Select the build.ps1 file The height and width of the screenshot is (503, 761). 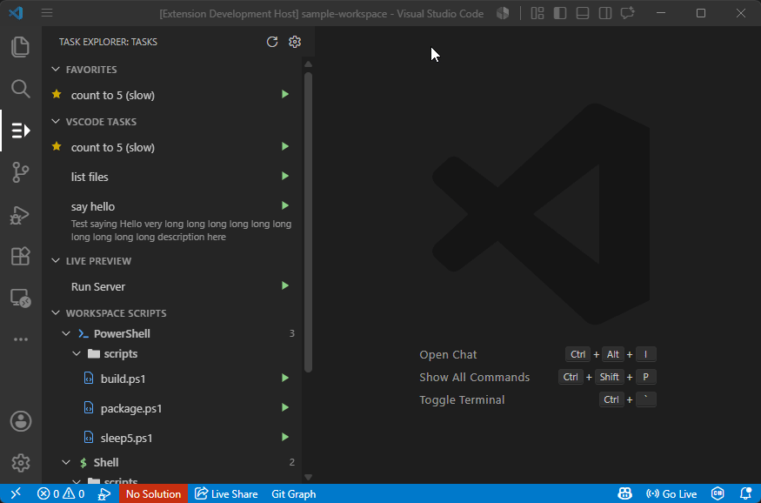172,379
